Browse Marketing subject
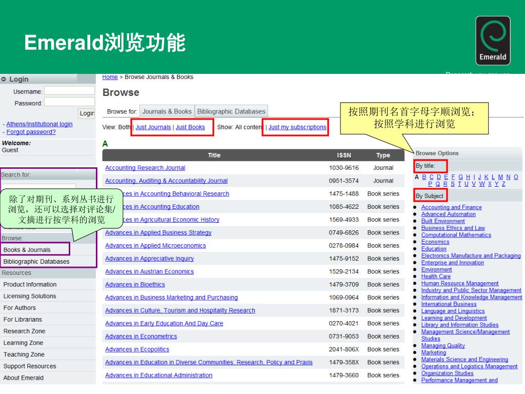Screen dimensions: 525x394 tap(434, 353)
